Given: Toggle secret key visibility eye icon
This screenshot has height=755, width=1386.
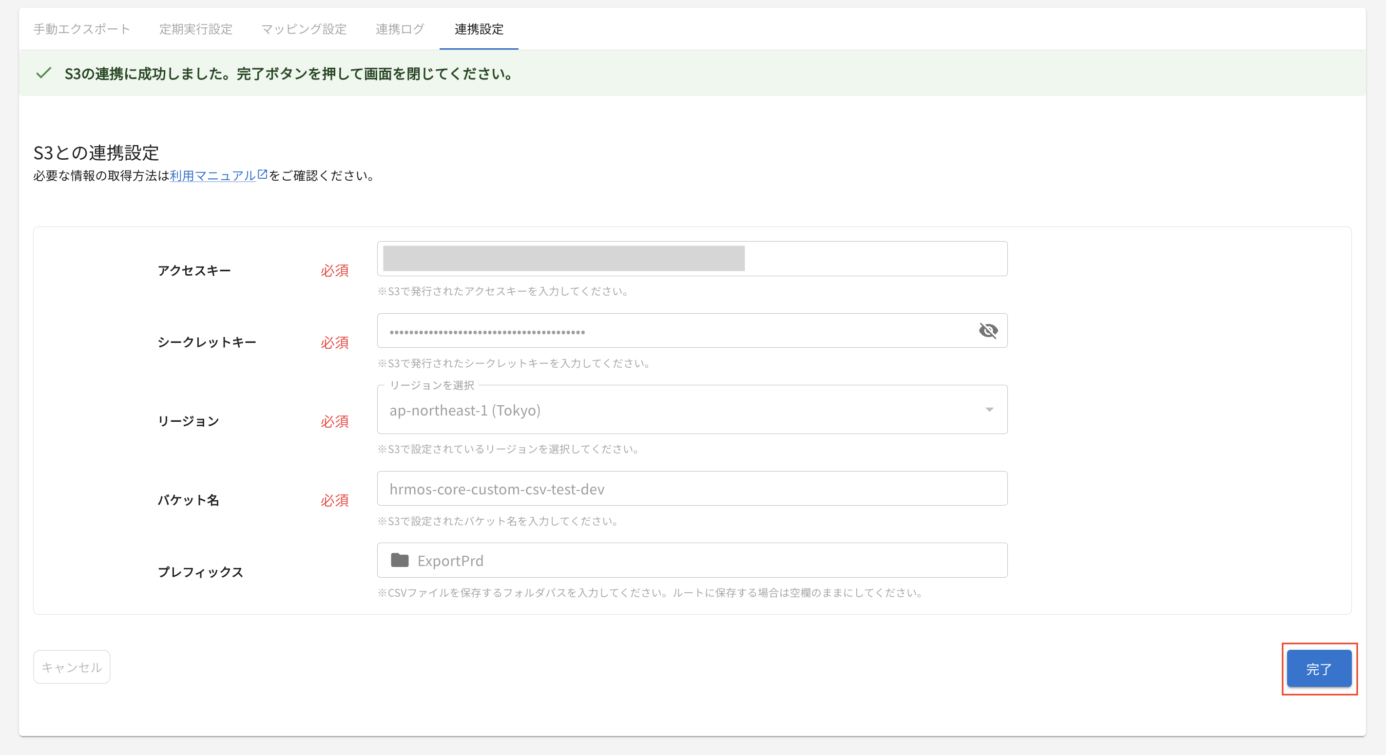Looking at the screenshot, I should 988,331.
